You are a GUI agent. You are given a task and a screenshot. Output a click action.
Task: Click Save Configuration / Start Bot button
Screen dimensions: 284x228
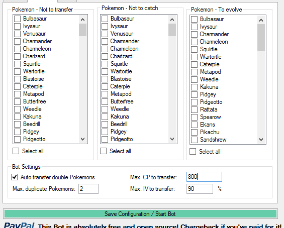[140, 214]
